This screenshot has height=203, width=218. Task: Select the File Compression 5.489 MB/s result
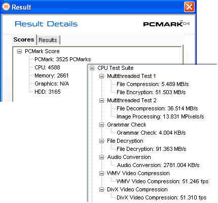(153, 84)
